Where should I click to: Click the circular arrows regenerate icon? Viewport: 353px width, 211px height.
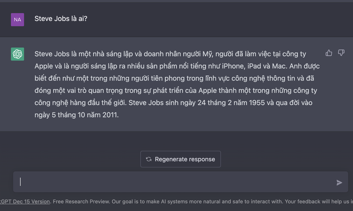click(148, 159)
